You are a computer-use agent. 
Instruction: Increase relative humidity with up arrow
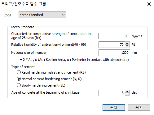127,43
